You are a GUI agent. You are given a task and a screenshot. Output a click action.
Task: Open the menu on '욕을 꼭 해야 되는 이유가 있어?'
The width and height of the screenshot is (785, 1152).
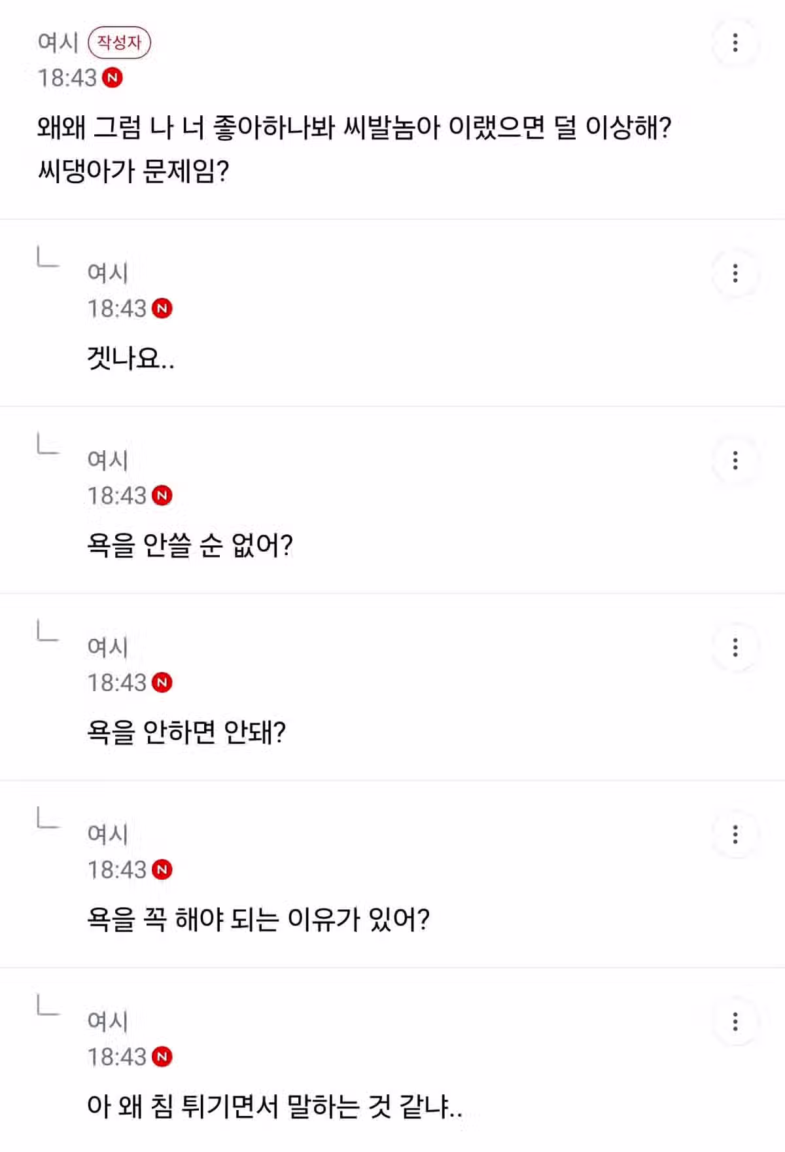coord(734,835)
